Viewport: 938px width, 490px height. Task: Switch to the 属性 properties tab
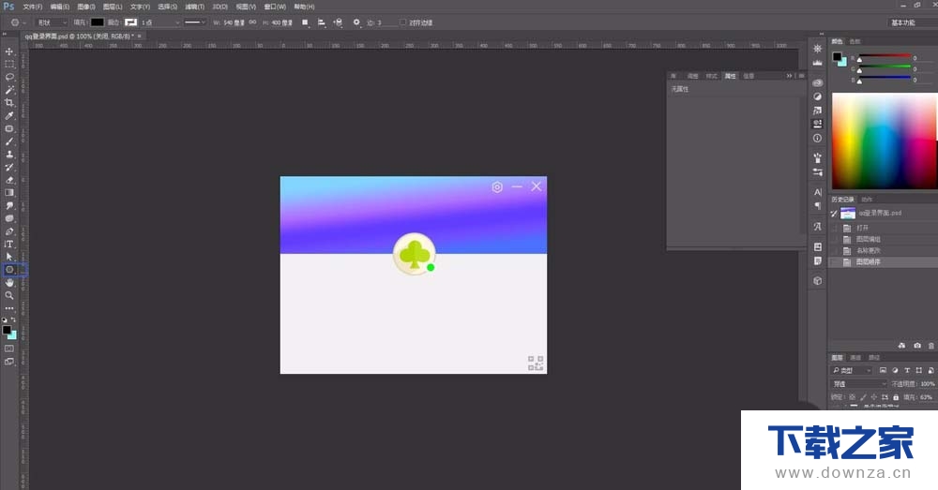click(x=731, y=76)
